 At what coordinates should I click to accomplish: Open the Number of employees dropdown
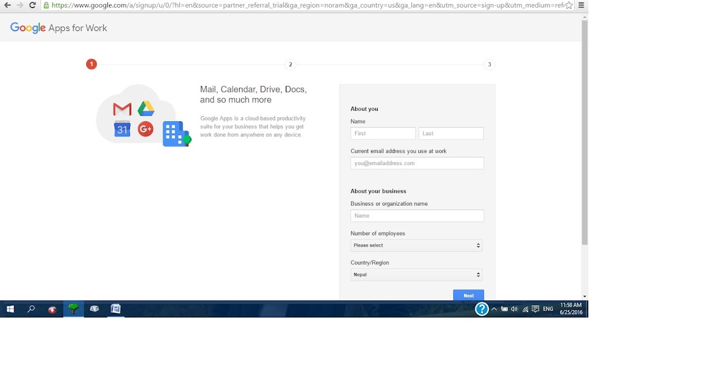tap(417, 245)
